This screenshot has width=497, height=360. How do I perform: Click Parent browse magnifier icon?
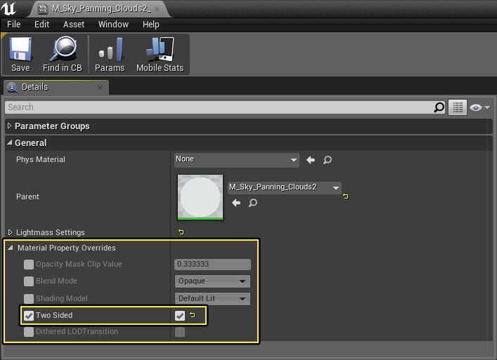click(253, 203)
